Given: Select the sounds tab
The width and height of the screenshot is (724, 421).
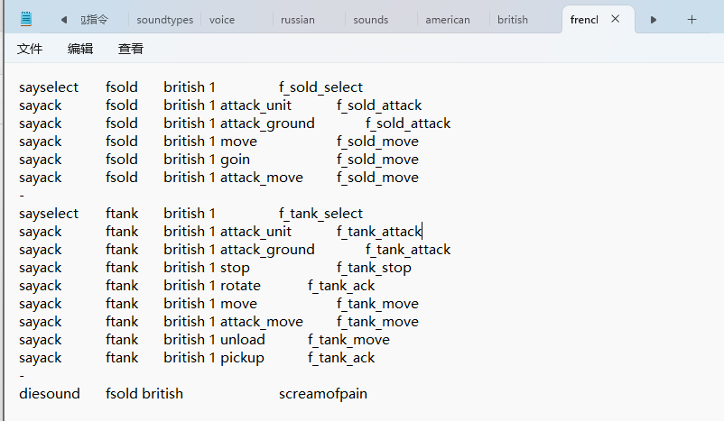Looking at the screenshot, I should point(370,20).
